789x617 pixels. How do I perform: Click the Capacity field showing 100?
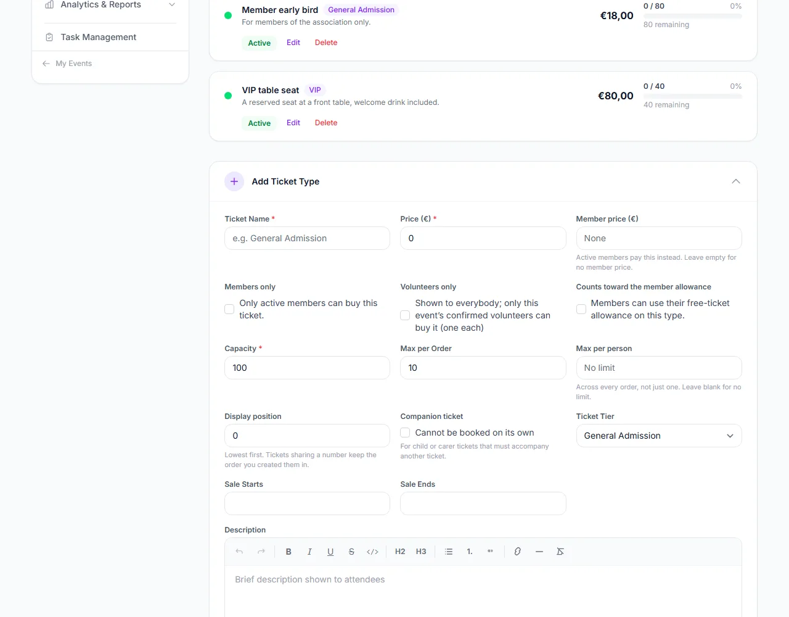pos(308,368)
